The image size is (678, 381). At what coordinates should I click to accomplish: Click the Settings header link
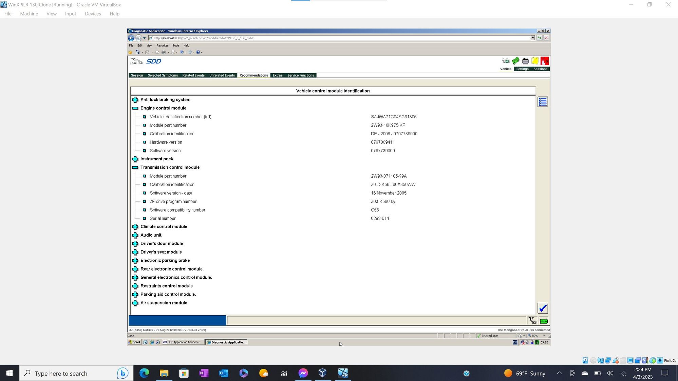tap(522, 69)
